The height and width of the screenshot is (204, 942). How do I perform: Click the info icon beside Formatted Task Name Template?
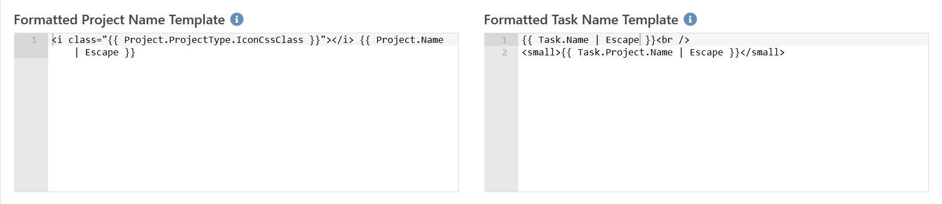690,19
